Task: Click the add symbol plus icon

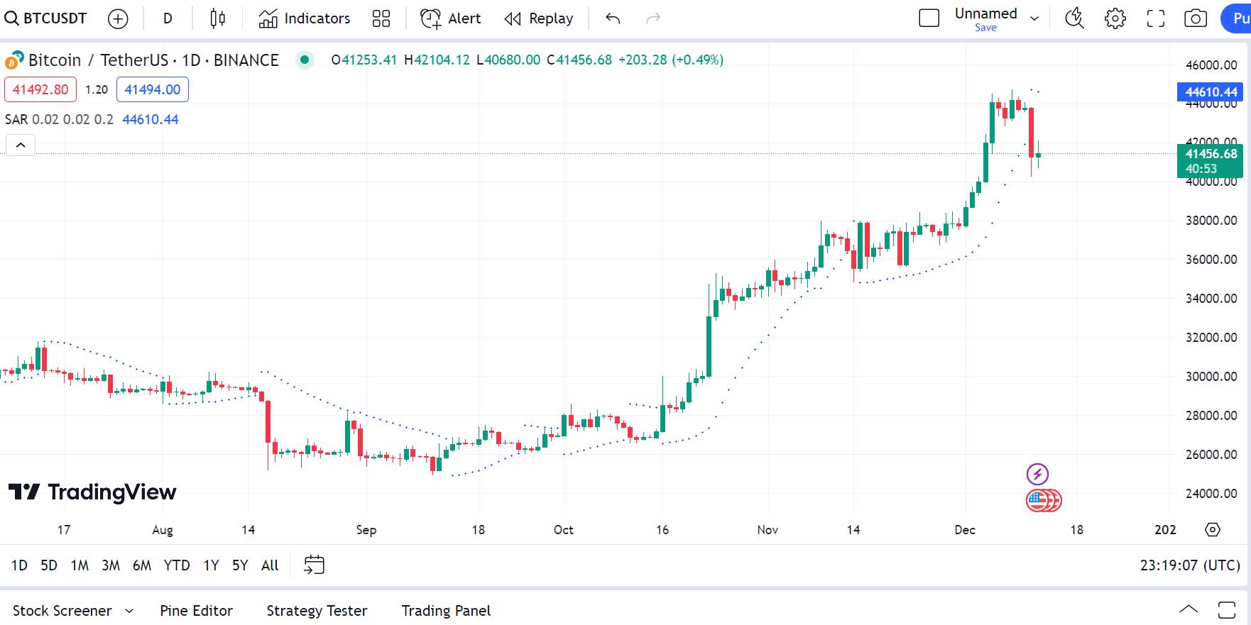Action: coord(118,19)
